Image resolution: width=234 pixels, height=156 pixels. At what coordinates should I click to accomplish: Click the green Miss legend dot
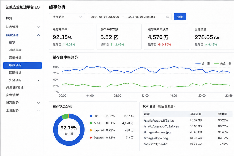point(91,123)
